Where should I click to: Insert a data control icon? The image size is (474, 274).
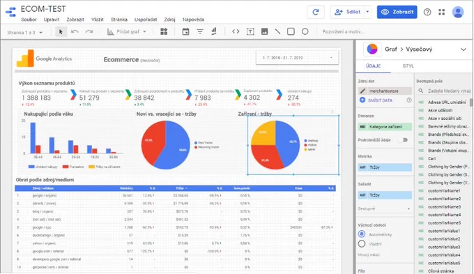point(214,31)
